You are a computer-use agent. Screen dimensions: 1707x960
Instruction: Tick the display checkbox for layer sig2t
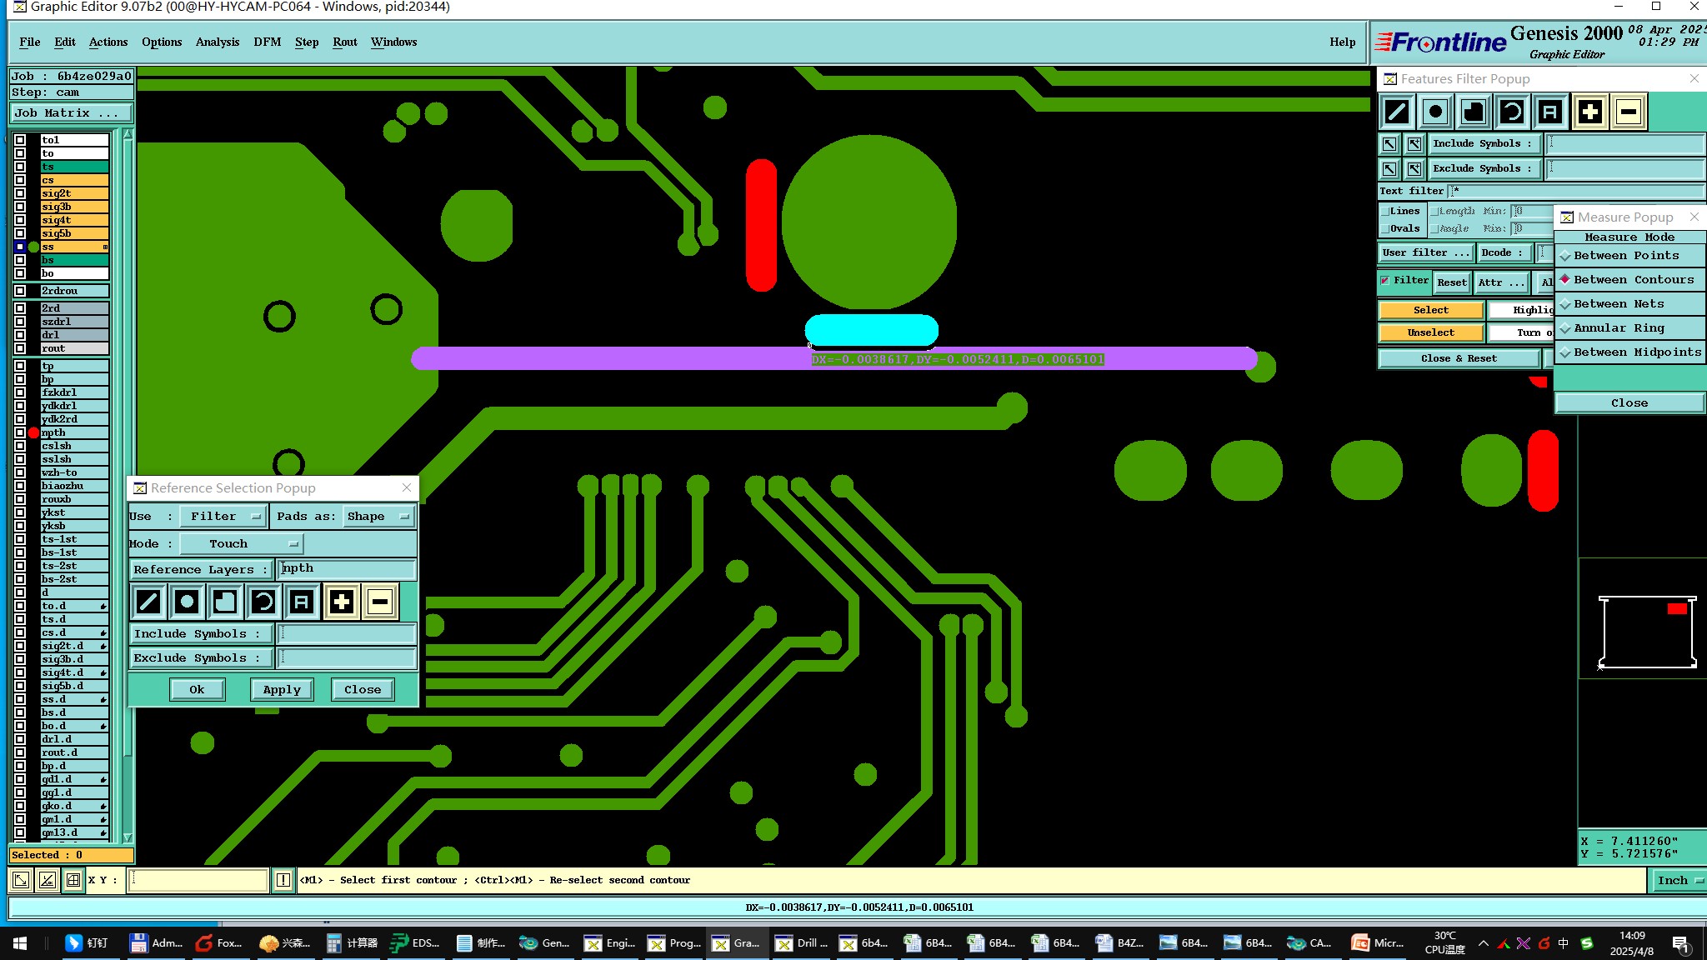coord(20,193)
